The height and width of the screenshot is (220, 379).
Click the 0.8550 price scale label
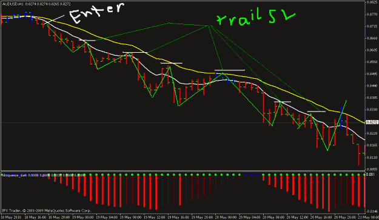pyautogui.click(x=372, y=62)
